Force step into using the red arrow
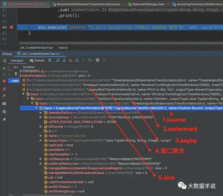 click(x=70, y=60)
